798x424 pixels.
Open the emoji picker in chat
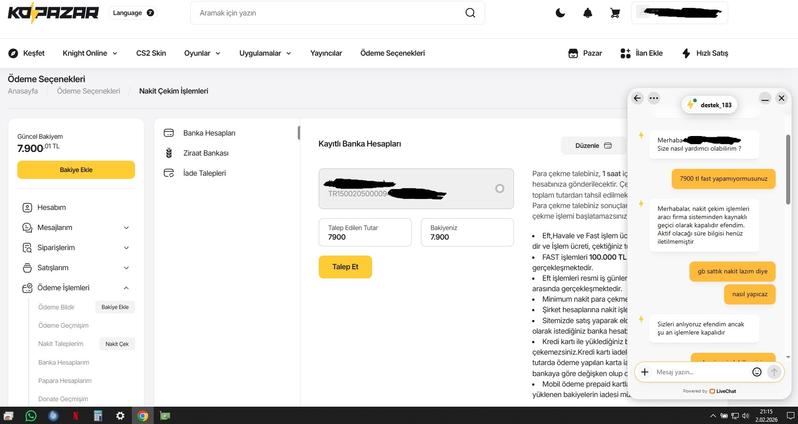757,372
